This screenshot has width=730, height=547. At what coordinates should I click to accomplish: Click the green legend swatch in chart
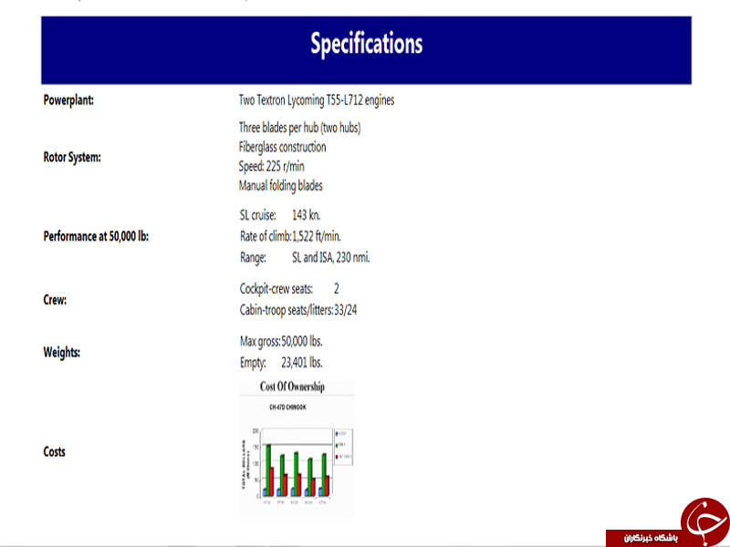[x=337, y=444]
